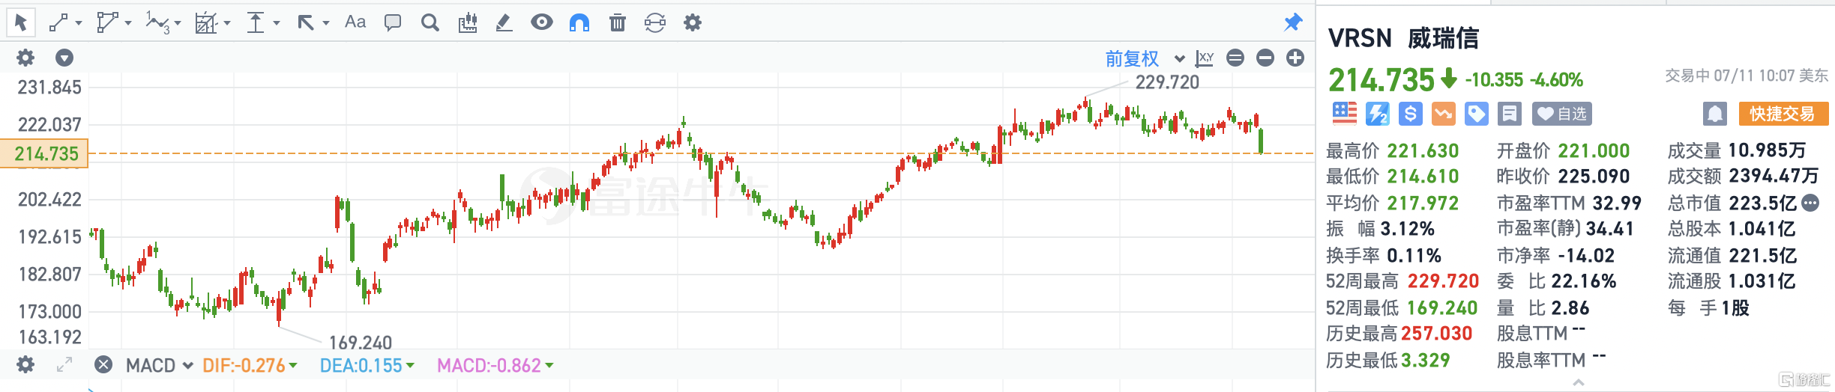Click the lightning Level 2 quote icon

coord(1378,114)
